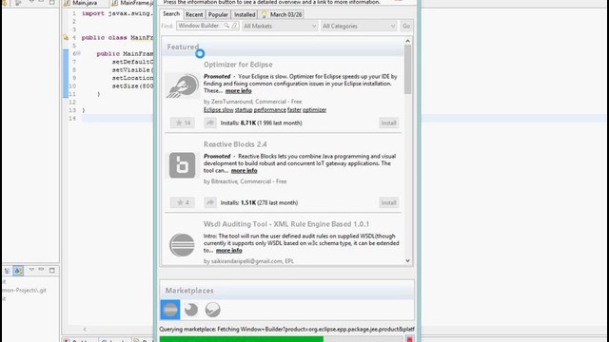Maximize the bottom-left panel
This screenshot has width=609, height=342.
coord(51,270)
